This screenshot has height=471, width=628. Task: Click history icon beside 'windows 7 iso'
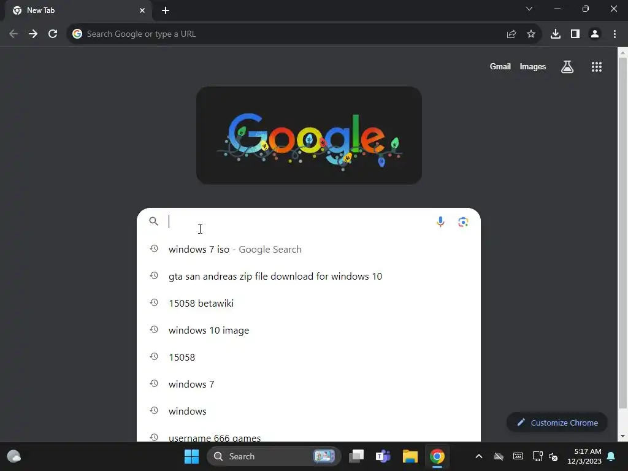coord(154,249)
